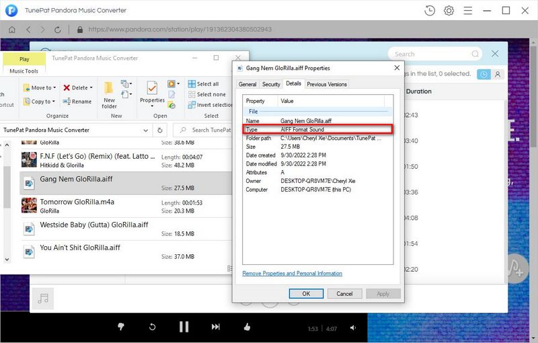Click the blue clock icon in history panel
The width and height of the screenshot is (538, 343).
pos(484,74)
